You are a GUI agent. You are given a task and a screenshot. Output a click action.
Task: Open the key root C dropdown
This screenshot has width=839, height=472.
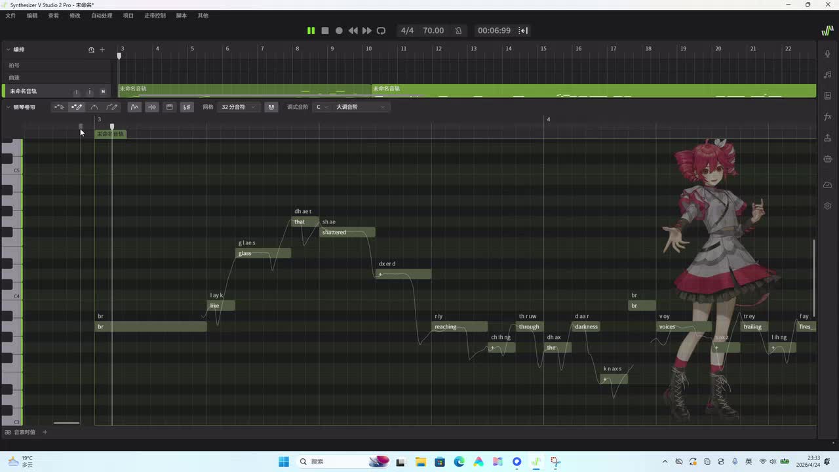coord(322,107)
